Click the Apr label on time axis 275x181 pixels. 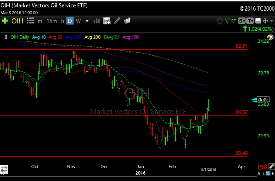pyautogui.click(x=241, y=167)
